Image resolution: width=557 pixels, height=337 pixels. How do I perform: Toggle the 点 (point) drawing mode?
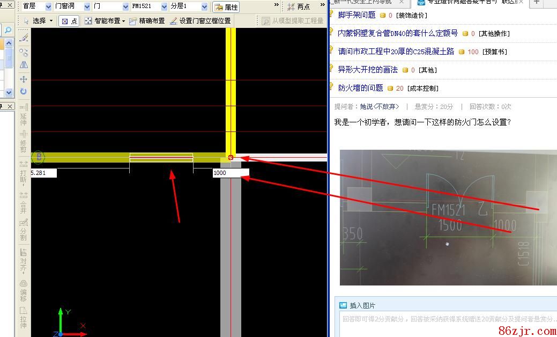pos(69,21)
